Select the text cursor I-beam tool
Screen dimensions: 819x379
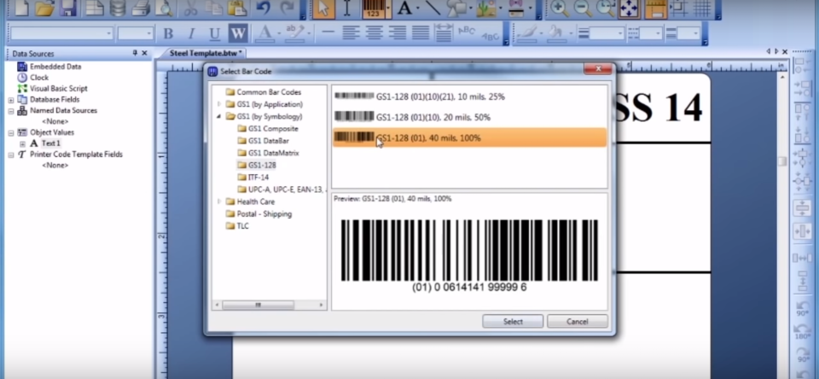347,9
